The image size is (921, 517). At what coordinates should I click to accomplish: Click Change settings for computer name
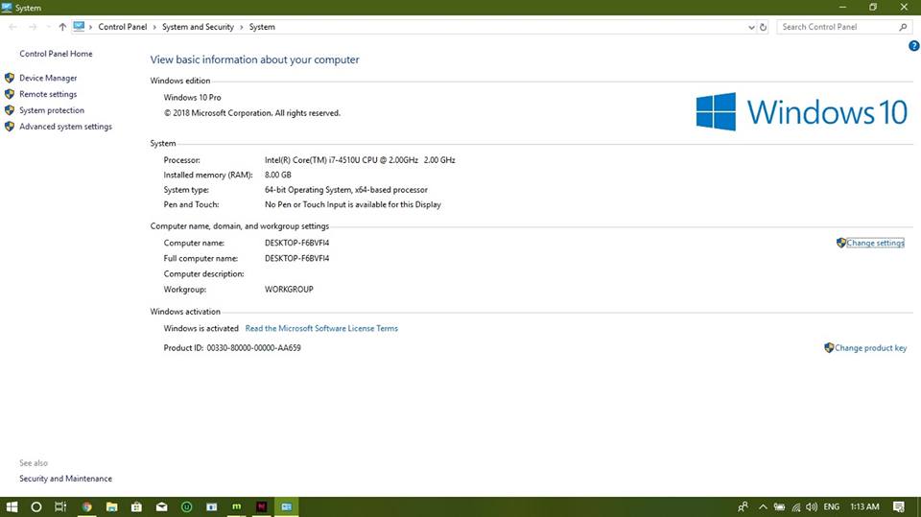pyautogui.click(x=875, y=243)
